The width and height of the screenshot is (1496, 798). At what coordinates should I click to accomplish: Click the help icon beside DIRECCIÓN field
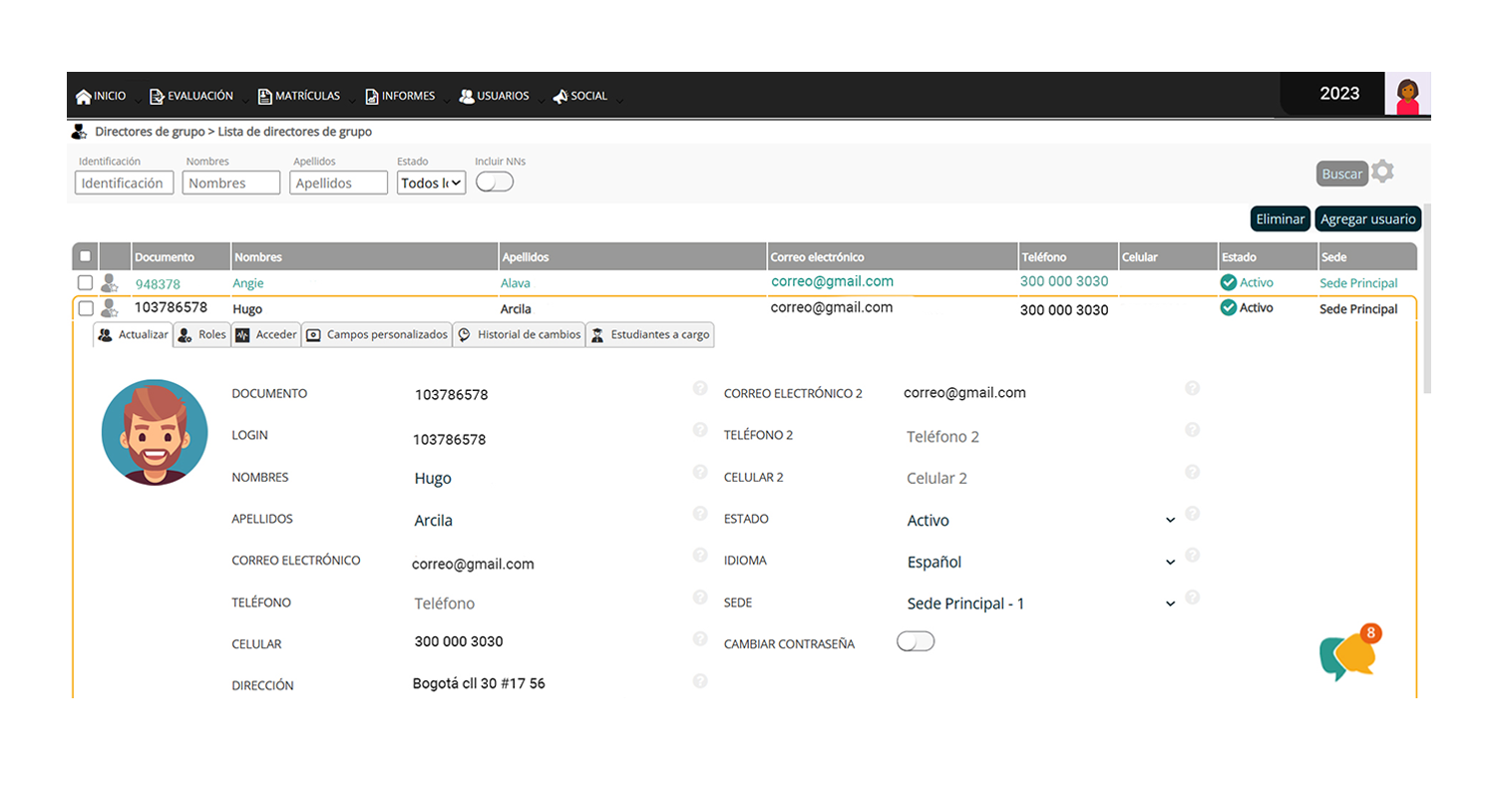click(x=700, y=680)
